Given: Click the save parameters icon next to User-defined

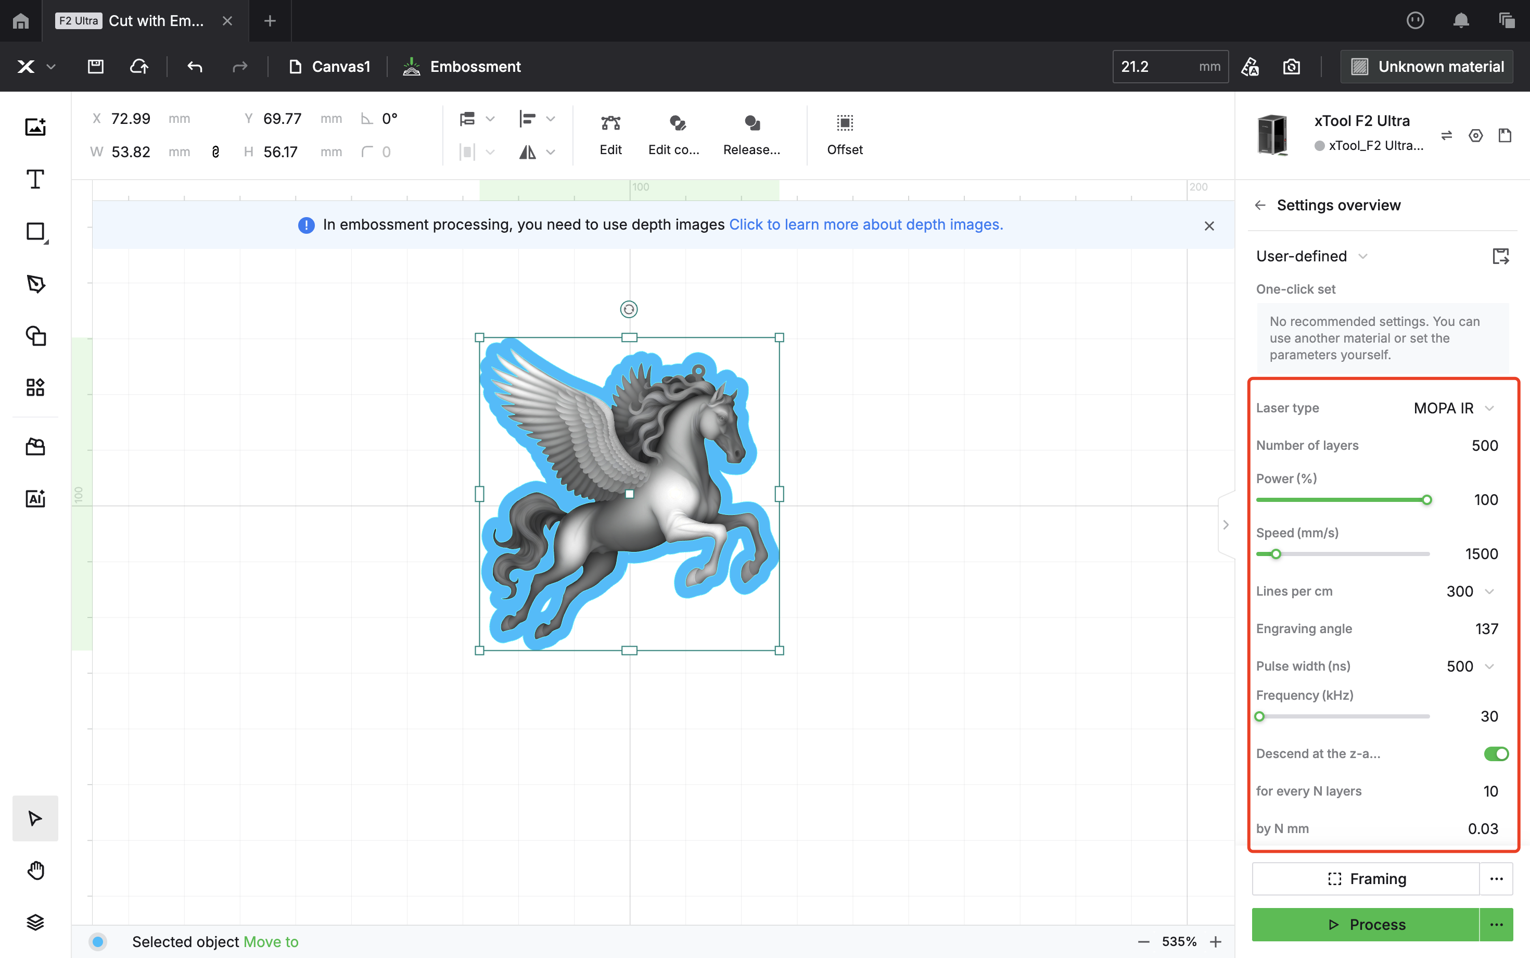Looking at the screenshot, I should click(x=1500, y=256).
